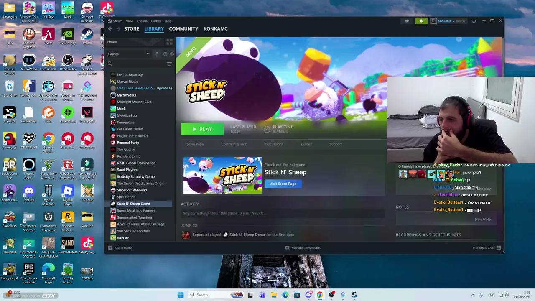Click the Manage Downloads icon
535x301 pixels.
tap(287, 248)
